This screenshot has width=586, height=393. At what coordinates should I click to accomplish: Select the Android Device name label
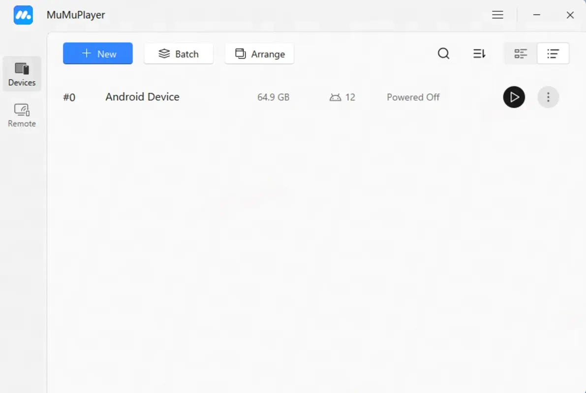coord(142,97)
